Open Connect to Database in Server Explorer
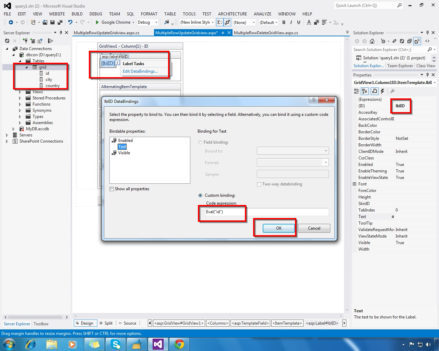 pyautogui.click(x=25, y=40)
